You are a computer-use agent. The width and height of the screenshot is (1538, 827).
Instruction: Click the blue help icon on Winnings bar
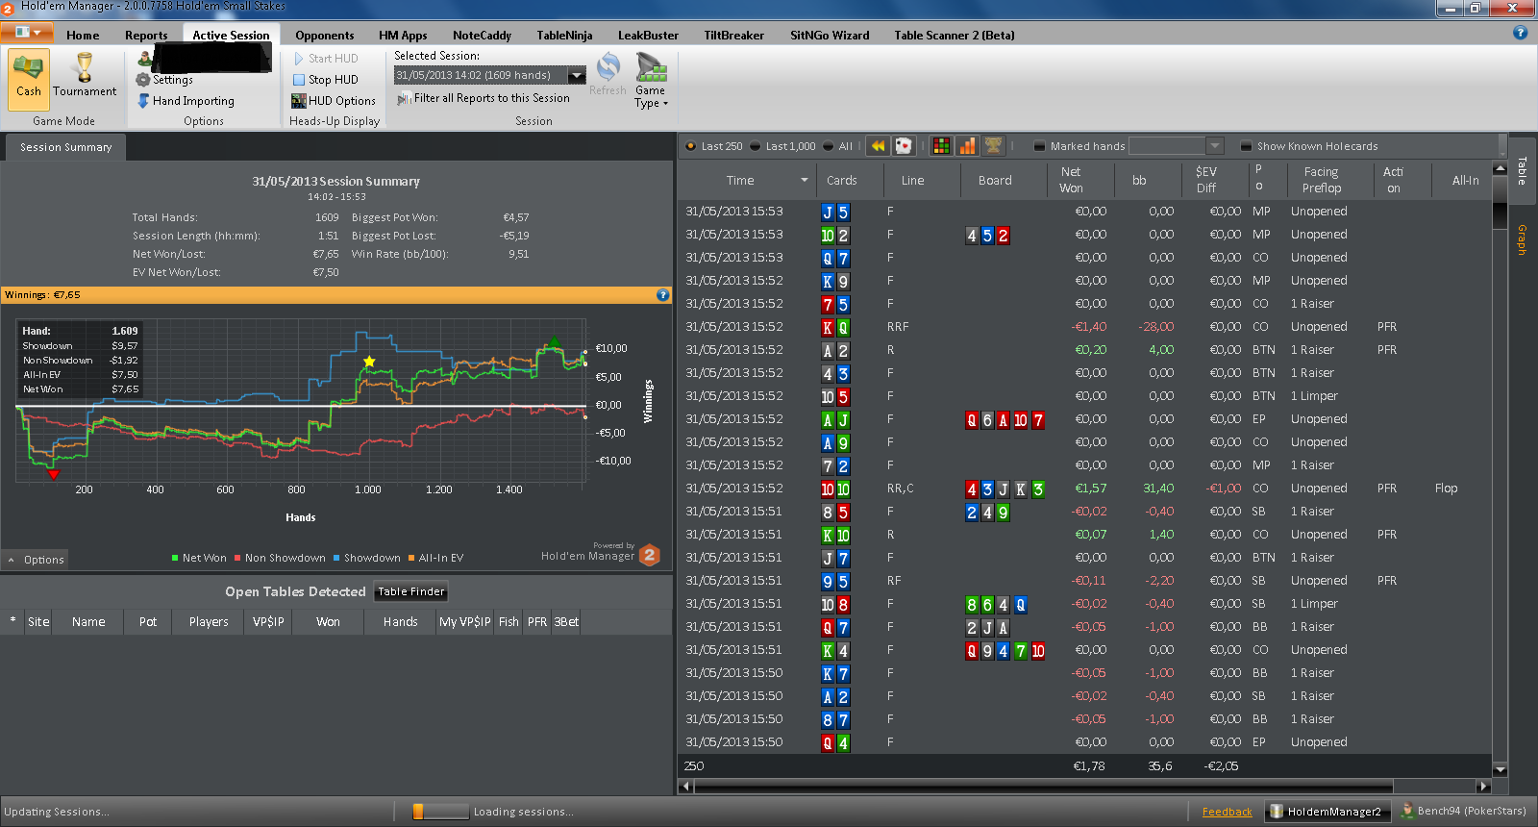tap(662, 295)
